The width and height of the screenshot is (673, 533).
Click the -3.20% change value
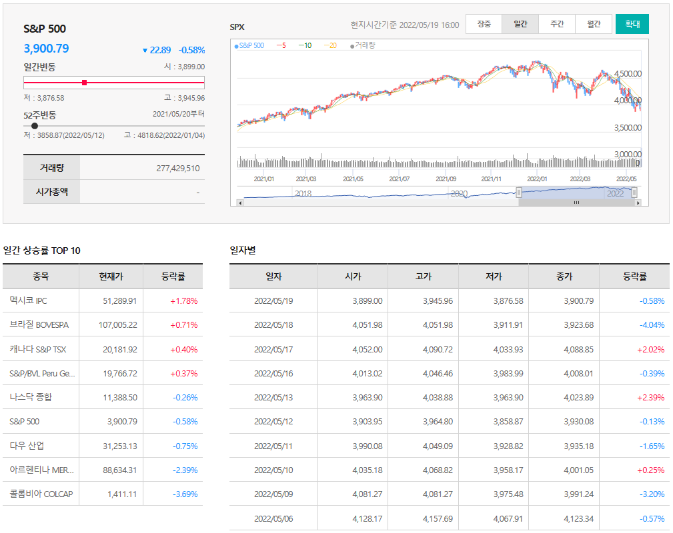coord(652,494)
